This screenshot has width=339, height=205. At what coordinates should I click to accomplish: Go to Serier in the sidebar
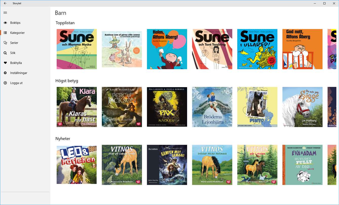point(25,43)
